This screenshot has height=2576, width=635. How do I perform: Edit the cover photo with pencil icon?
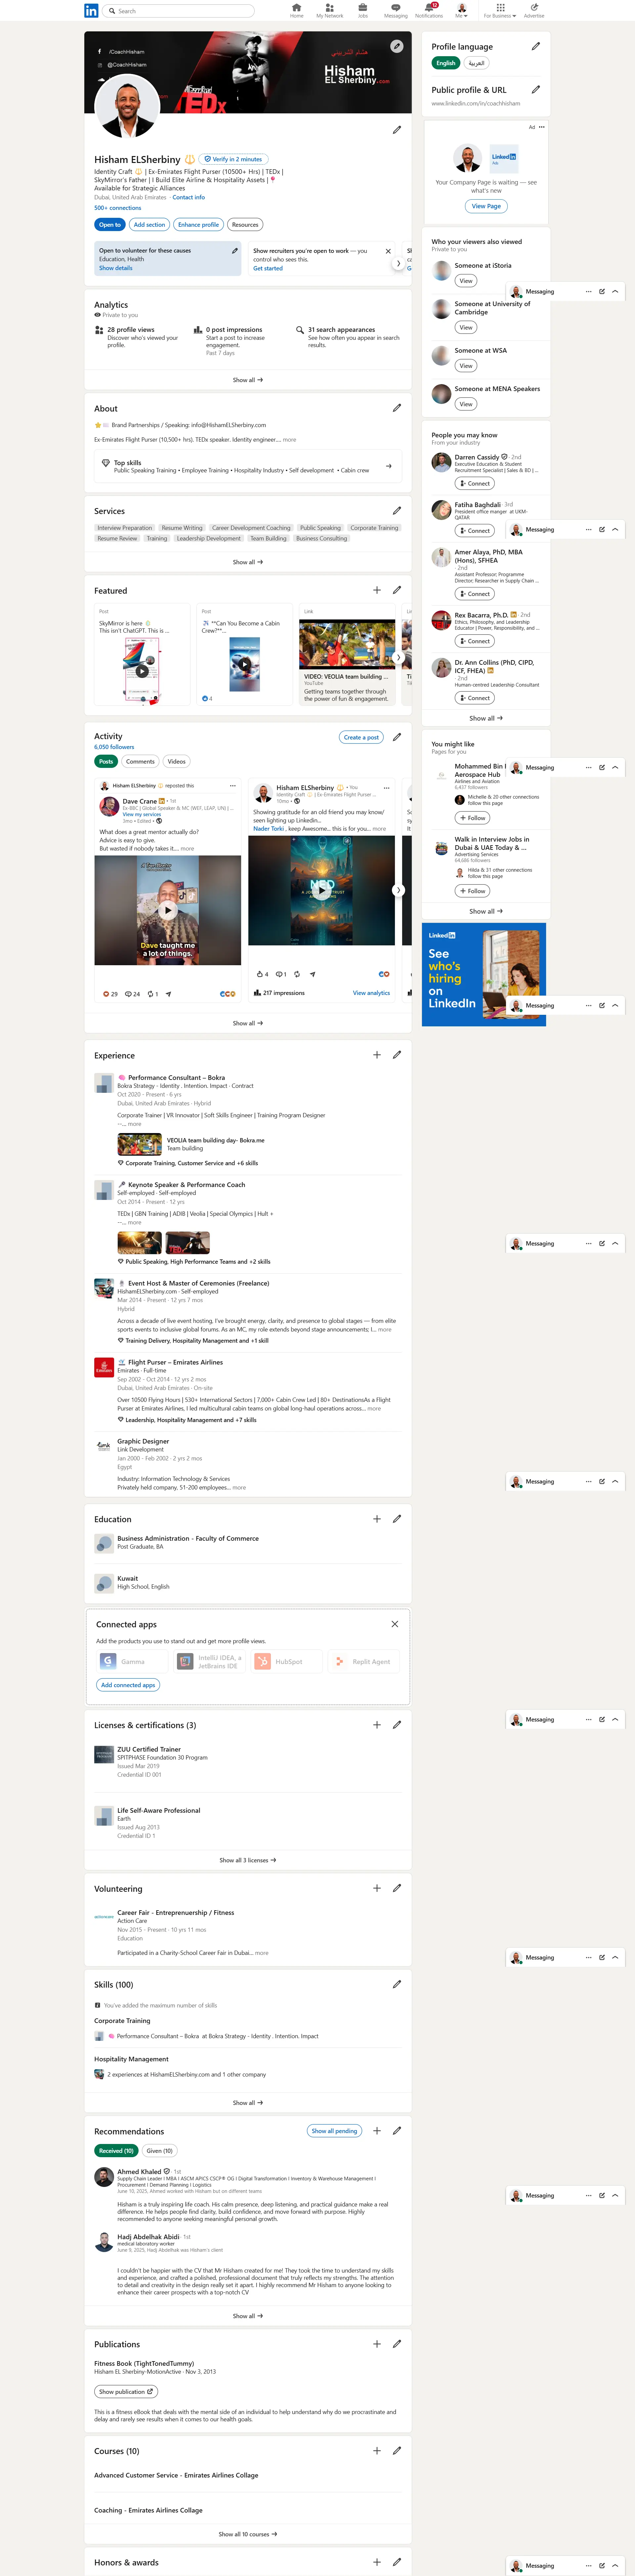[x=397, y=46]
